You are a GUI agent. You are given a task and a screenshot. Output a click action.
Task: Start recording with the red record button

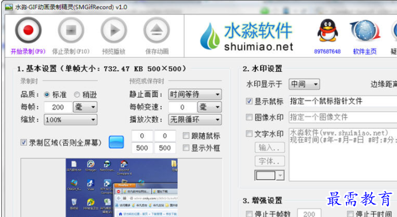[28, 30]
